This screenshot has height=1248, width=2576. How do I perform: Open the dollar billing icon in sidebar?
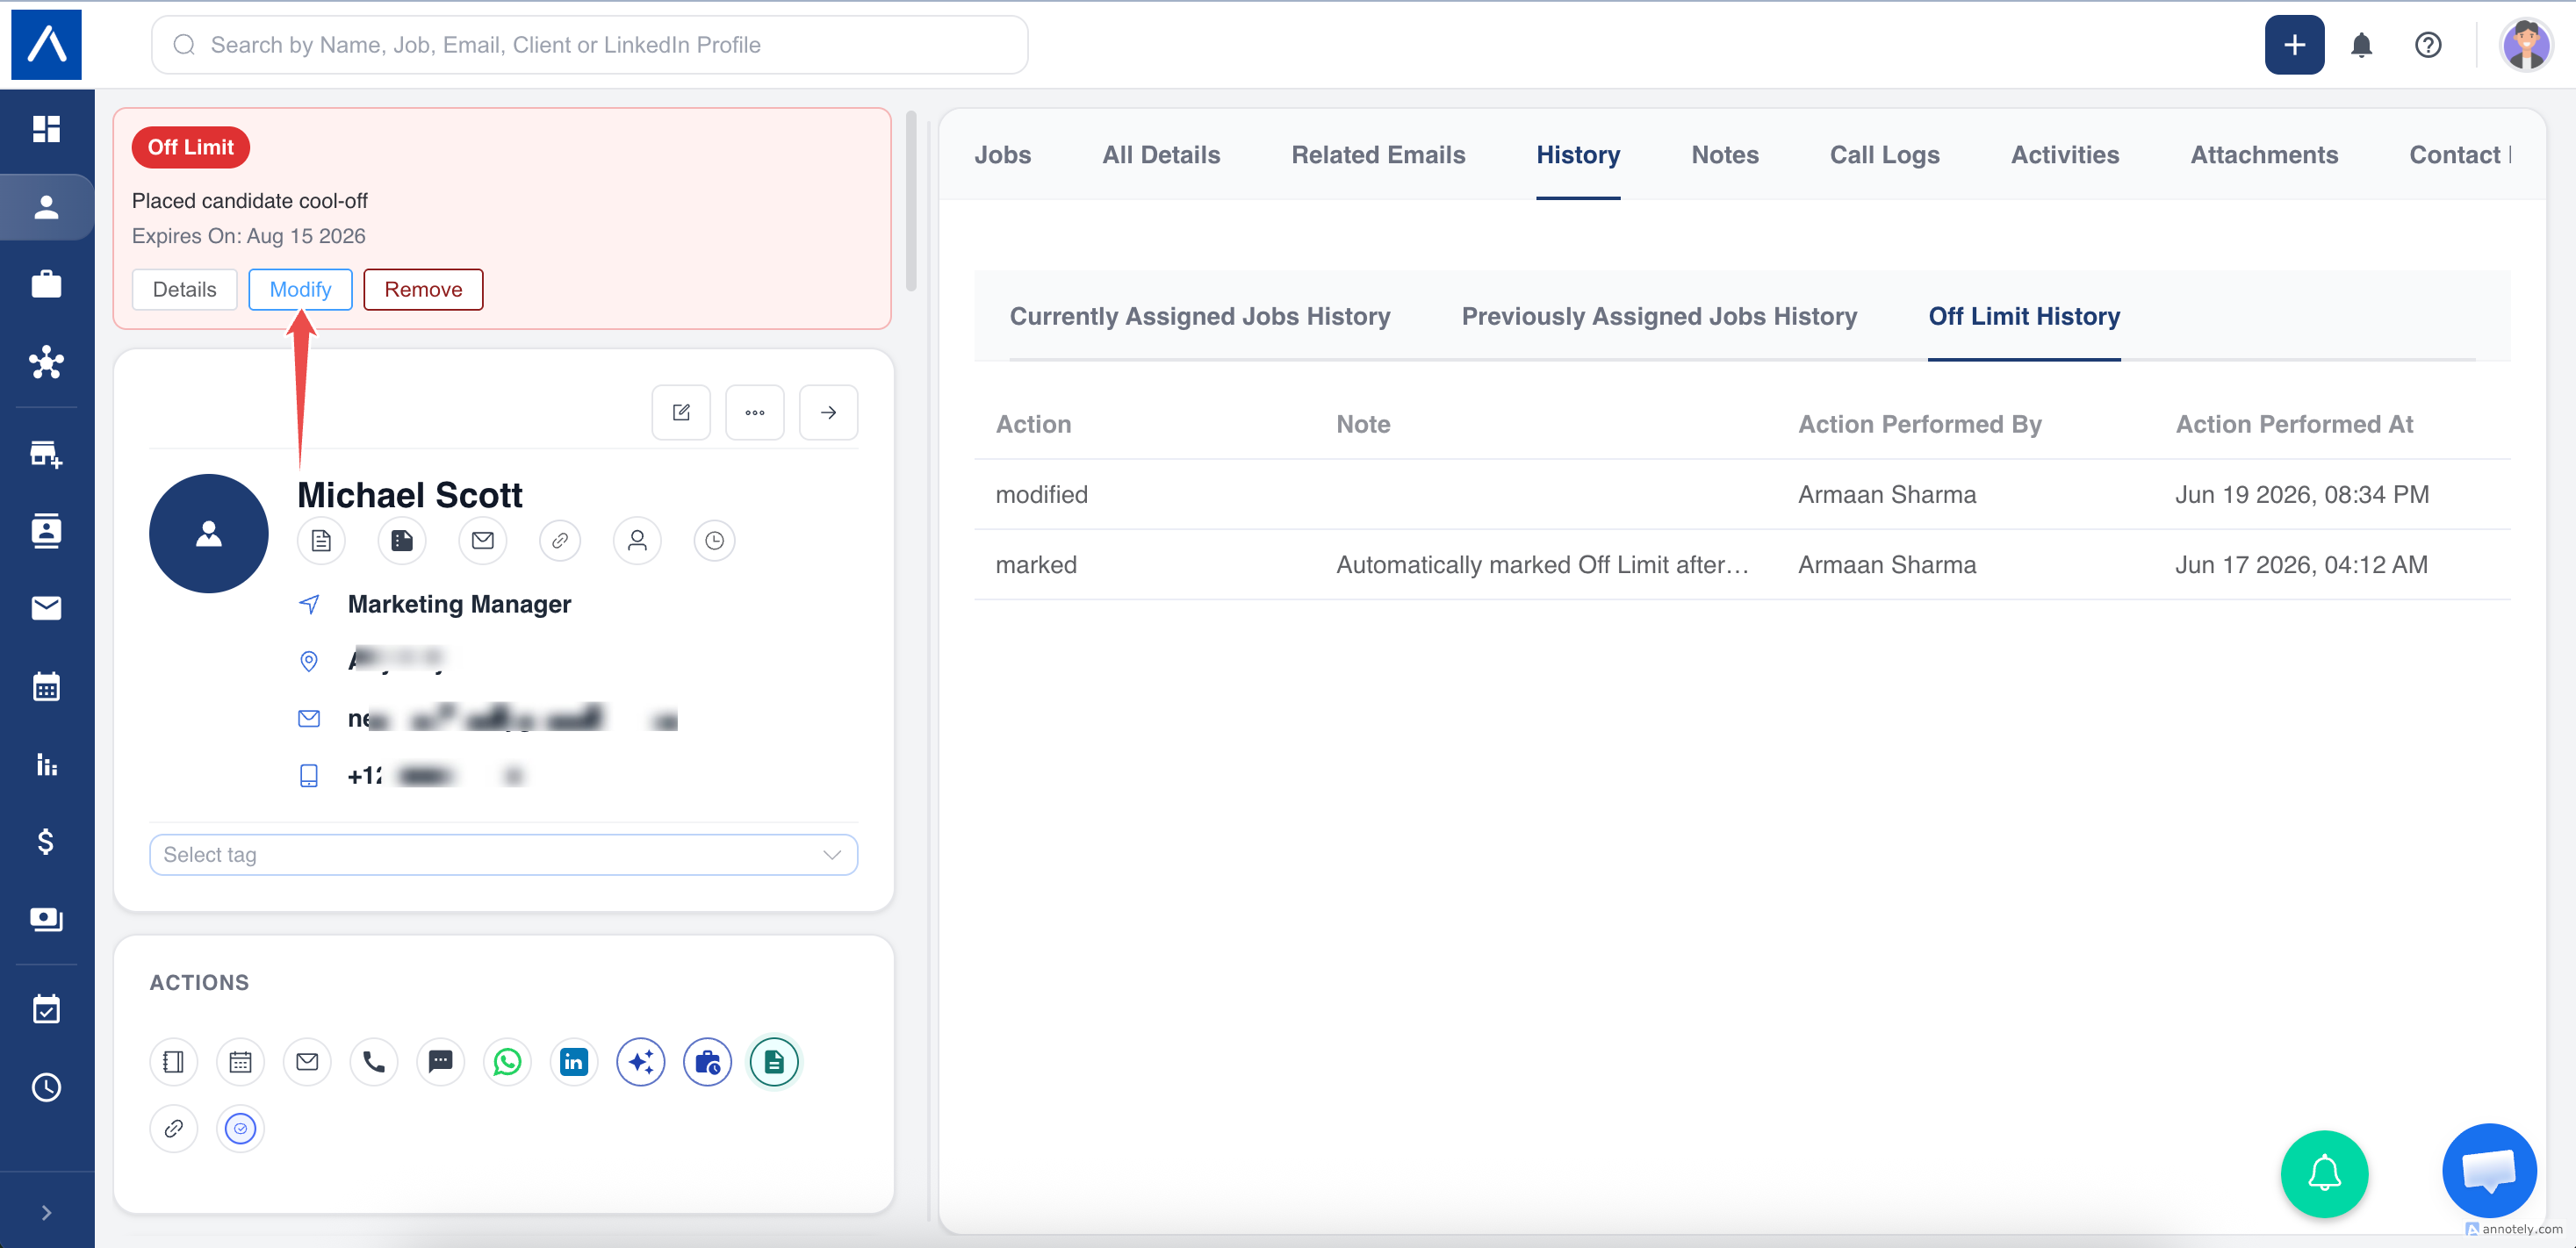tap(46, 842)
